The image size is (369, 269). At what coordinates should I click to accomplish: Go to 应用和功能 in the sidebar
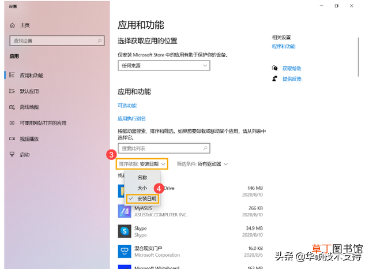[x=32, y=76]
